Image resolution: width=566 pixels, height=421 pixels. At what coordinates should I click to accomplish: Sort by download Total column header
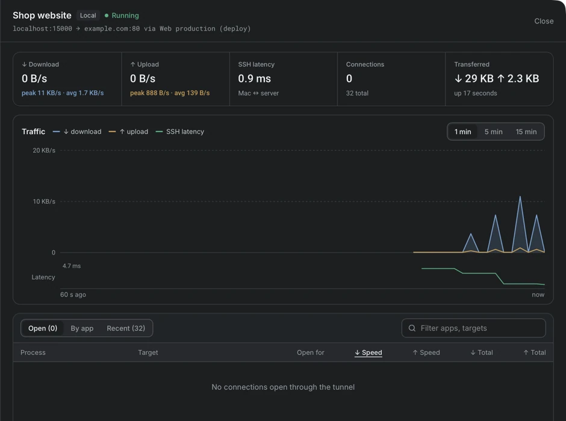coord(482,352)
